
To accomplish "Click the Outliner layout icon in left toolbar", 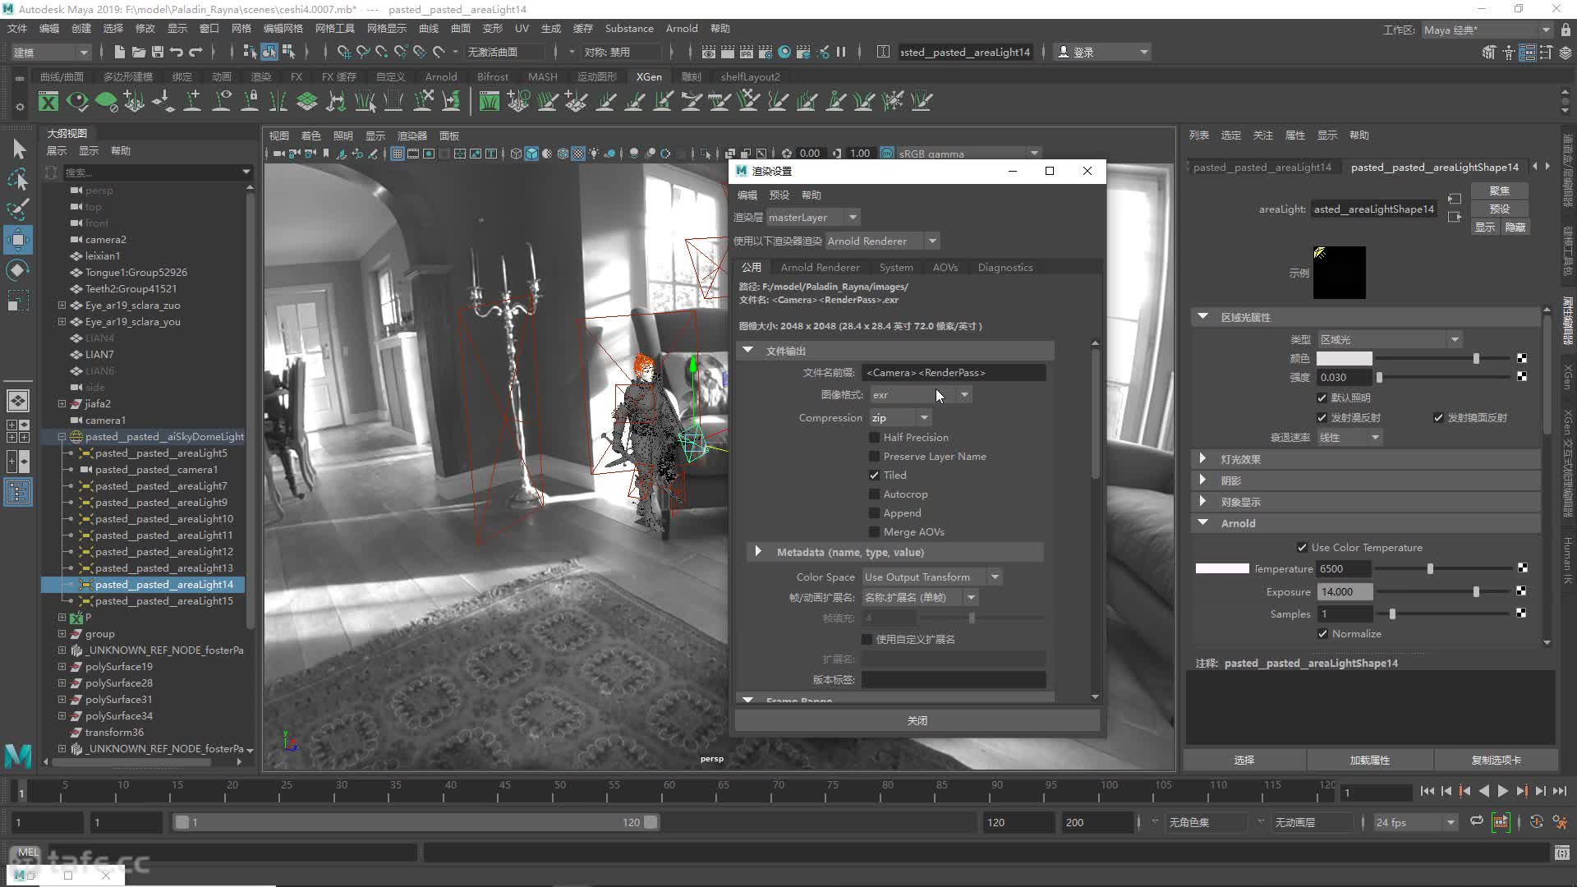I will (18, 493).
